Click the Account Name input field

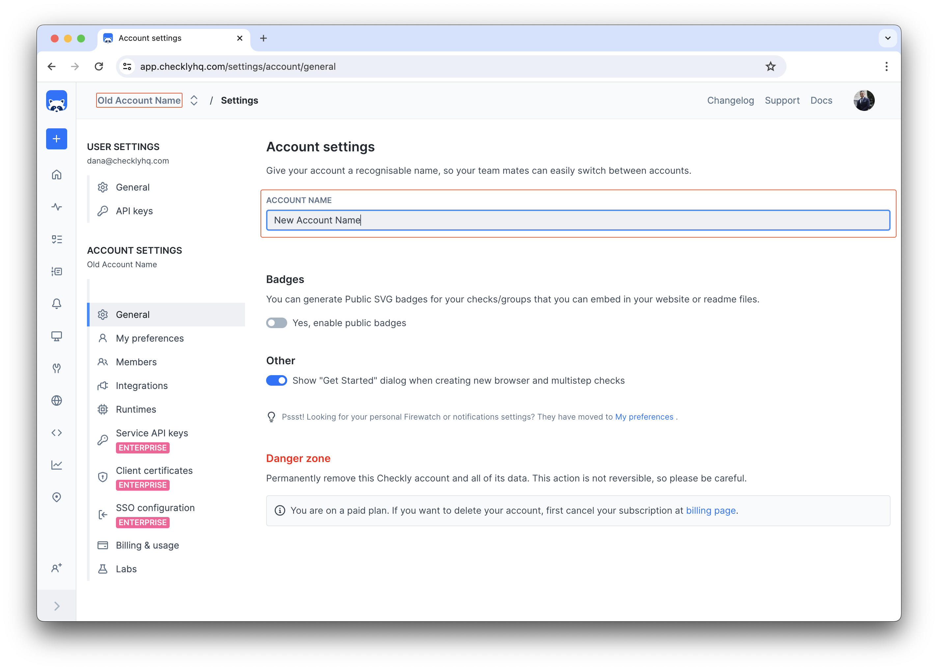pos(577,220)
